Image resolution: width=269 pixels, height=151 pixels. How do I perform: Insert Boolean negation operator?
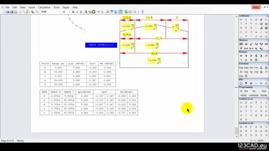241,60
